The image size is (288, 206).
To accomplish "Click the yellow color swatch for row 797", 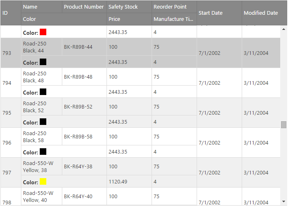I will (x=43, y=182).
